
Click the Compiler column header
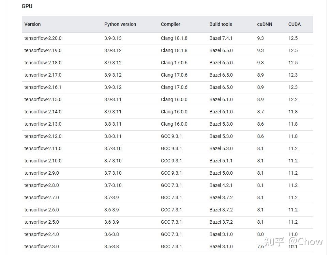point(170,24)
